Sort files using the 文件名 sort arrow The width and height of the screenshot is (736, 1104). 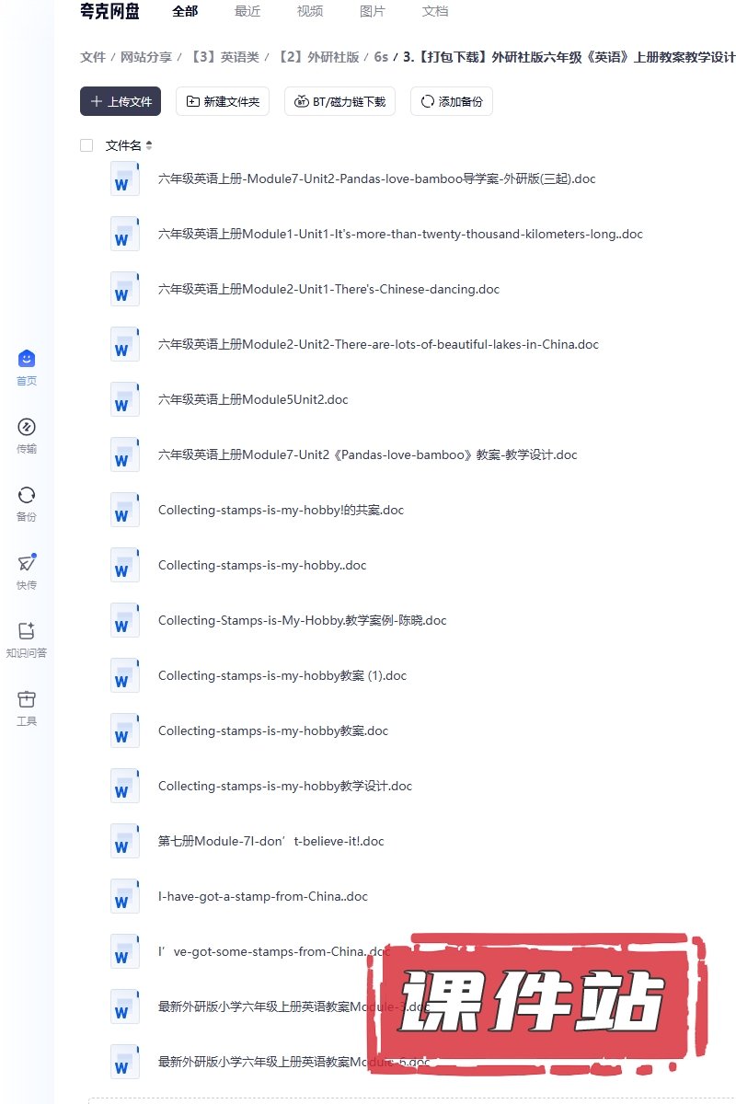tap(149, 145)
